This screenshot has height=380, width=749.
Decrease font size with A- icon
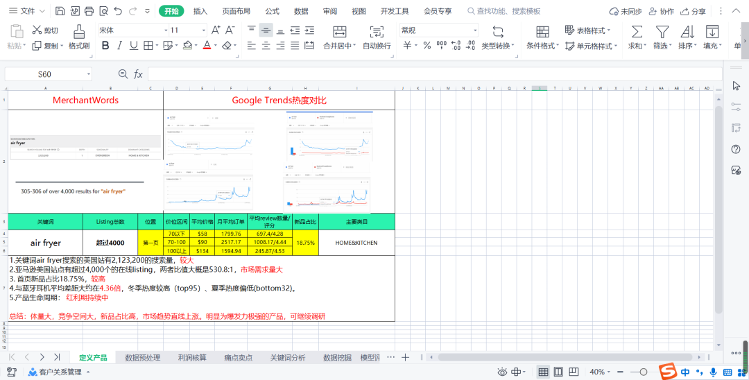coord(230,30)
